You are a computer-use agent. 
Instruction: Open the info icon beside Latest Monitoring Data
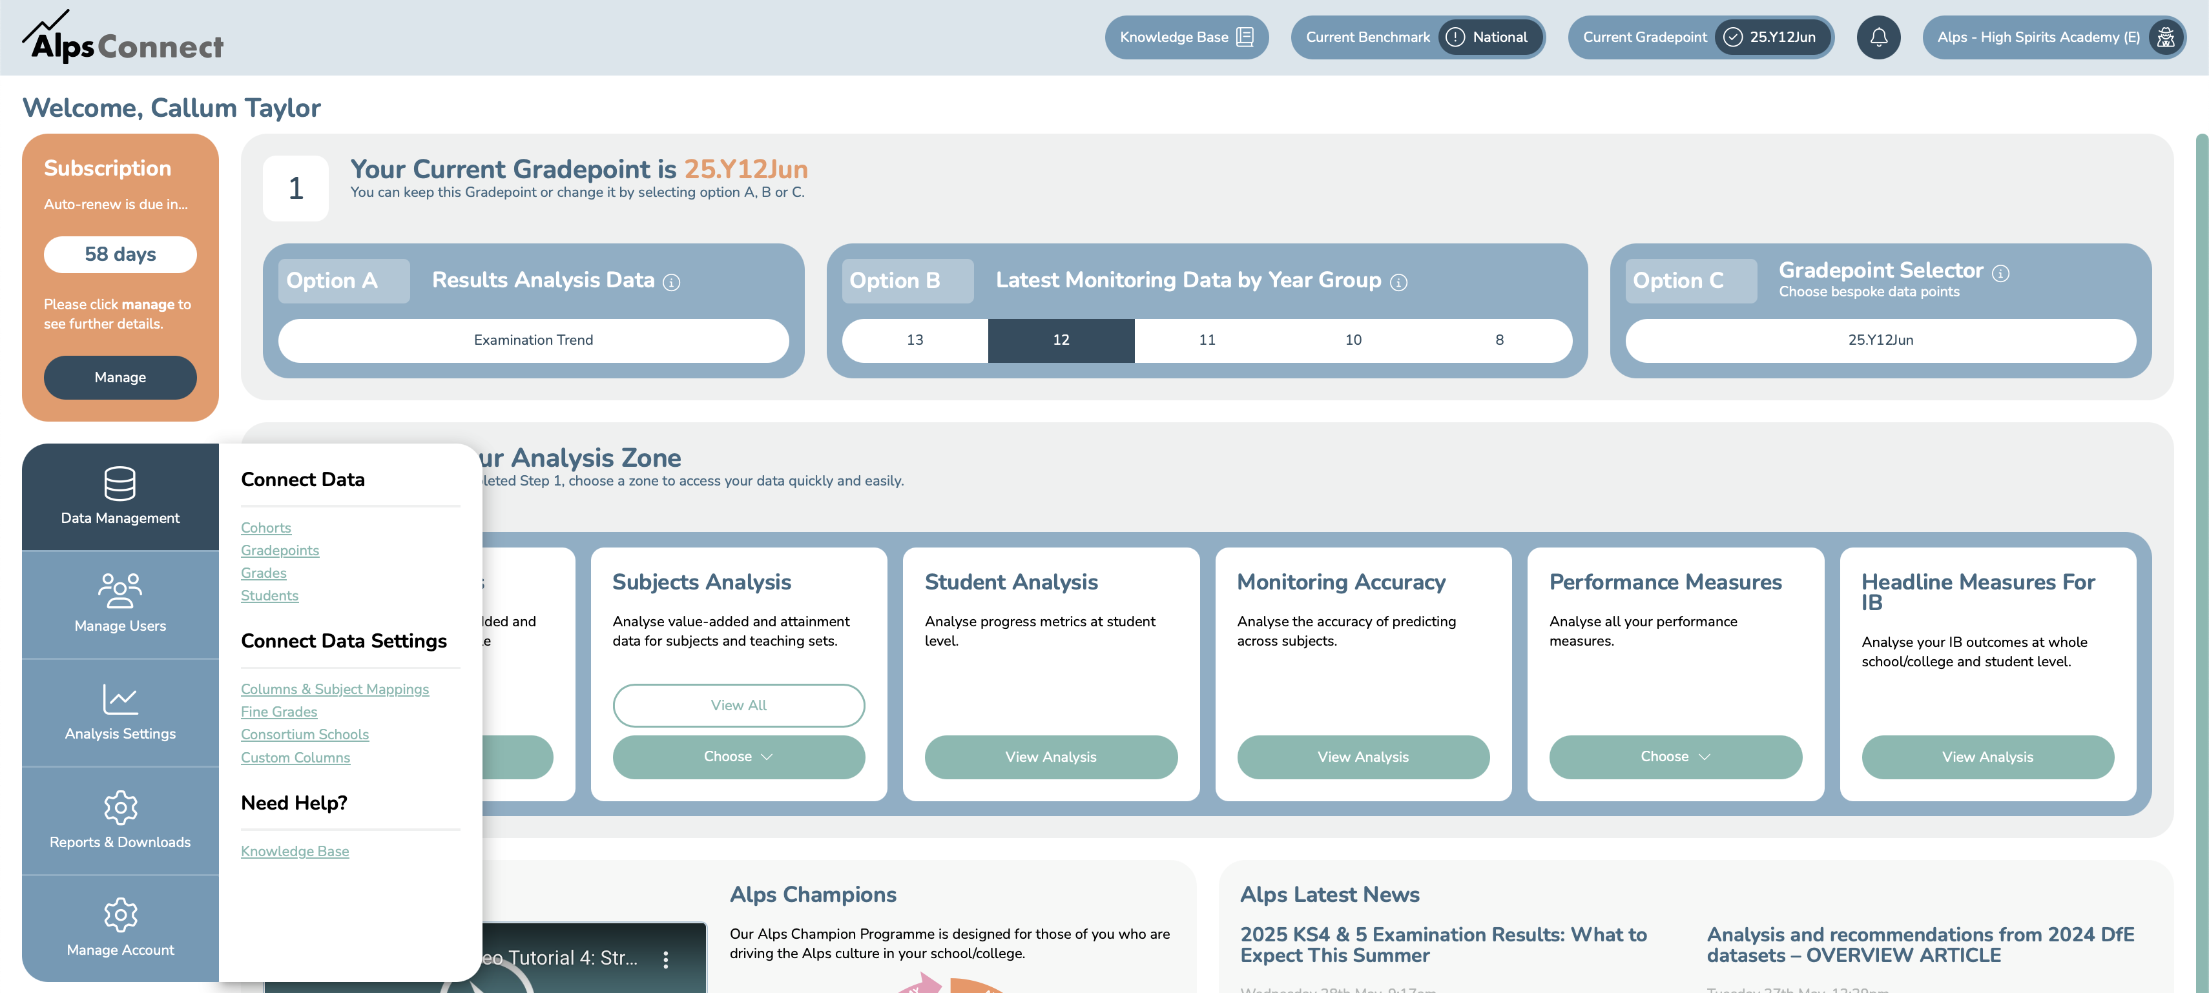point(1398,282)
